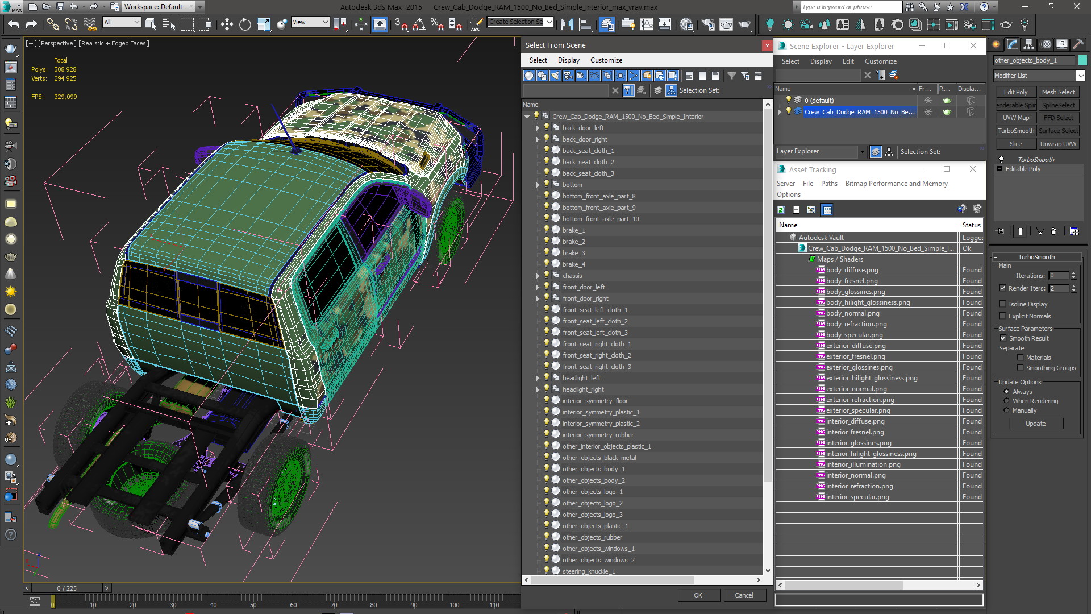Open filter funnel in Select From Scene
Image resolution: width=1091 pixels, height=614 pixels.
point(732,76)
